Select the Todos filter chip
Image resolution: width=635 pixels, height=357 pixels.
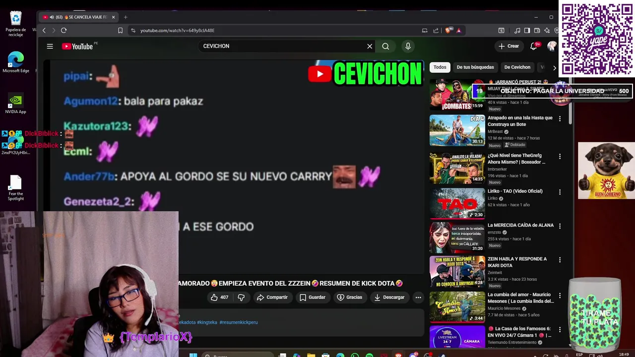(x=440, y=67)
